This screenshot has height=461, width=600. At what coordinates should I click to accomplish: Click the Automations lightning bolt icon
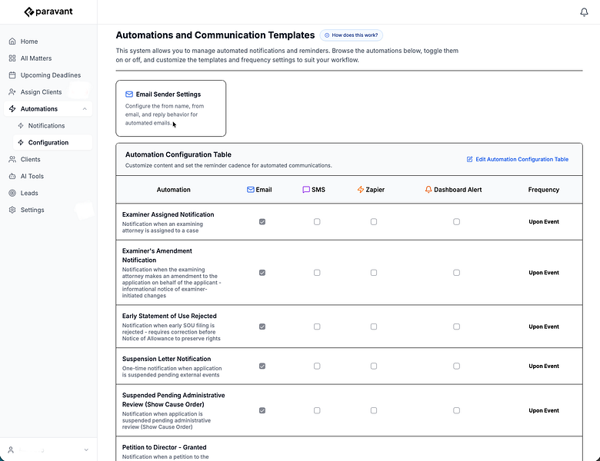click(x=12, y=108)
